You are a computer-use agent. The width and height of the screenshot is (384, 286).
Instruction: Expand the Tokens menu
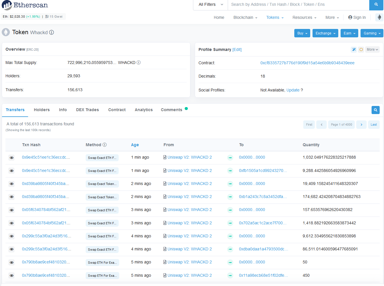click(275, 17)
